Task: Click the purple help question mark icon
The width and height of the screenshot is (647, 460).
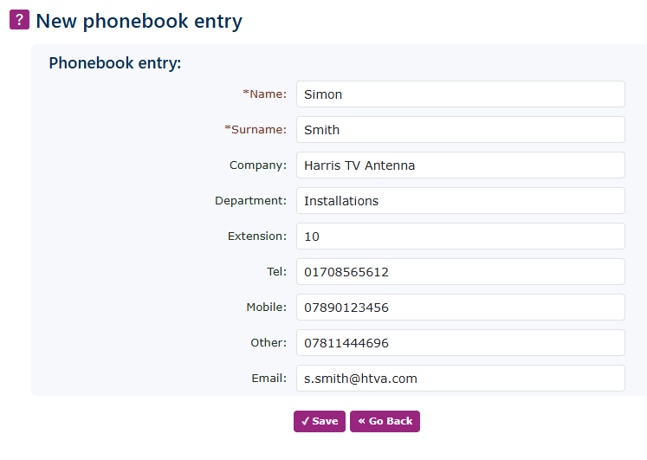Action: point(19,20)
